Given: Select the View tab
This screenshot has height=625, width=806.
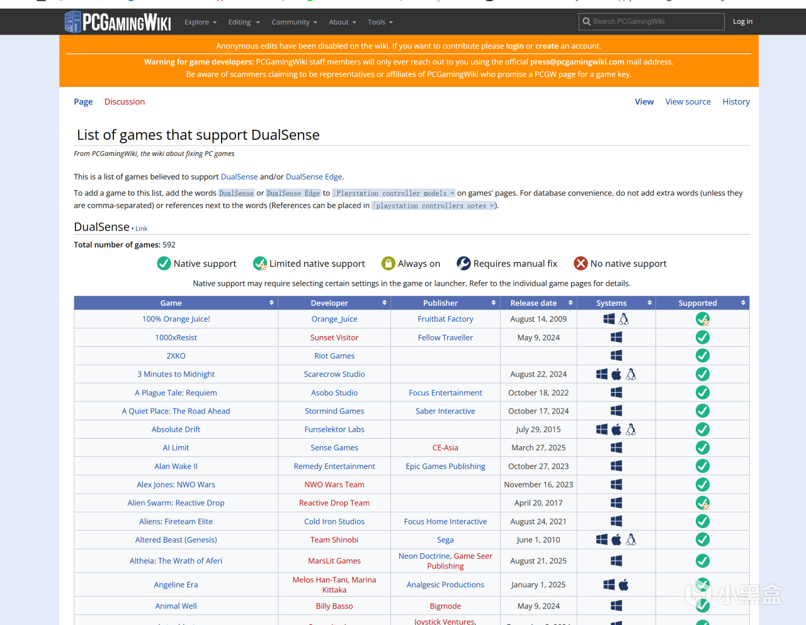Looking at the screenshot, I should coord(644,101).
